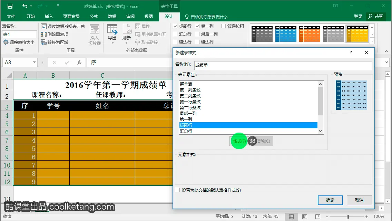Click table elements list scroll down arrow

tap(321, 132)
